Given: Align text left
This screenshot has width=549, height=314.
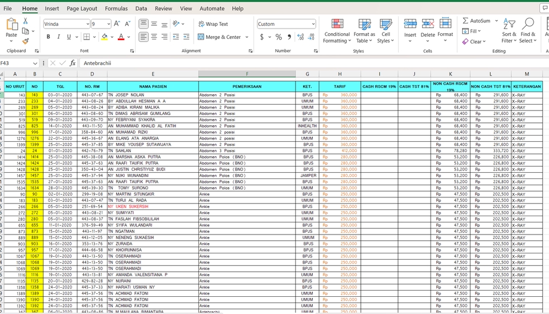Looking at the screenshot, I should [144, 37].
